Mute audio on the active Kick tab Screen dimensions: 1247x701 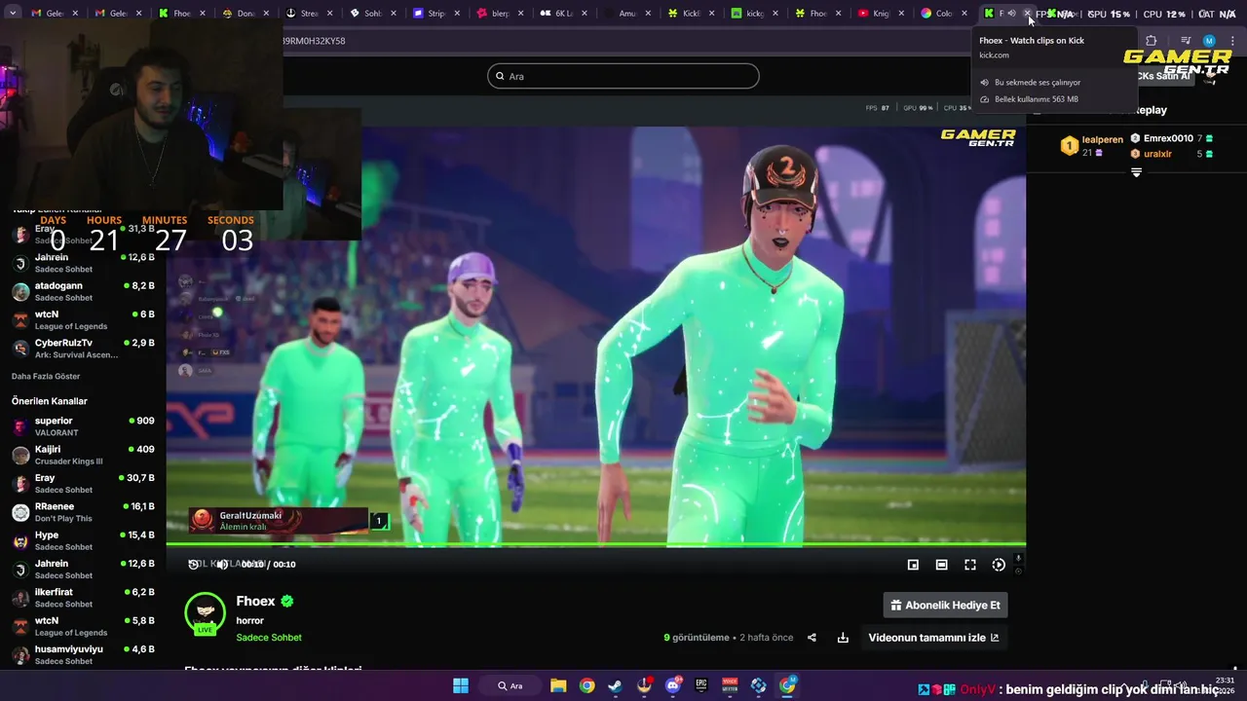(1011, 14)
